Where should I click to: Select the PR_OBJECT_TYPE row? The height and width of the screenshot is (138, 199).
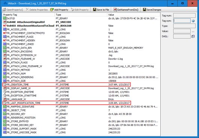(81, 110)
